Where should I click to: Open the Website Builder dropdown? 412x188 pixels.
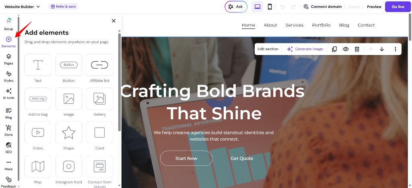click(22, 7)
